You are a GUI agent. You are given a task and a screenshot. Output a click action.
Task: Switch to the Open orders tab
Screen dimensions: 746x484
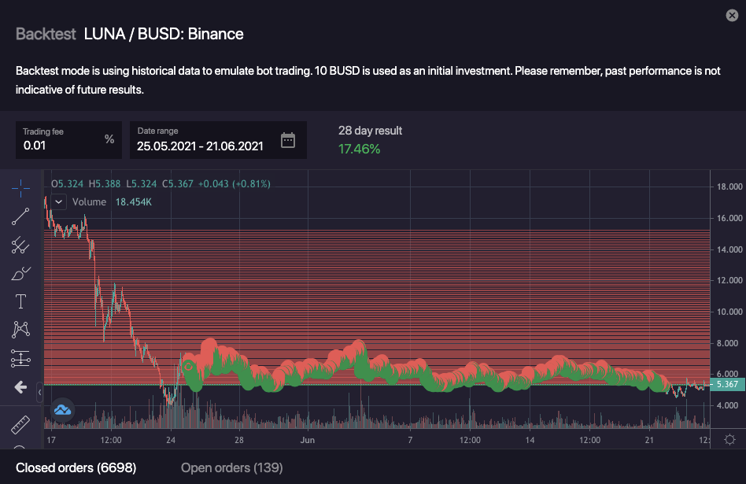[231, 468]
